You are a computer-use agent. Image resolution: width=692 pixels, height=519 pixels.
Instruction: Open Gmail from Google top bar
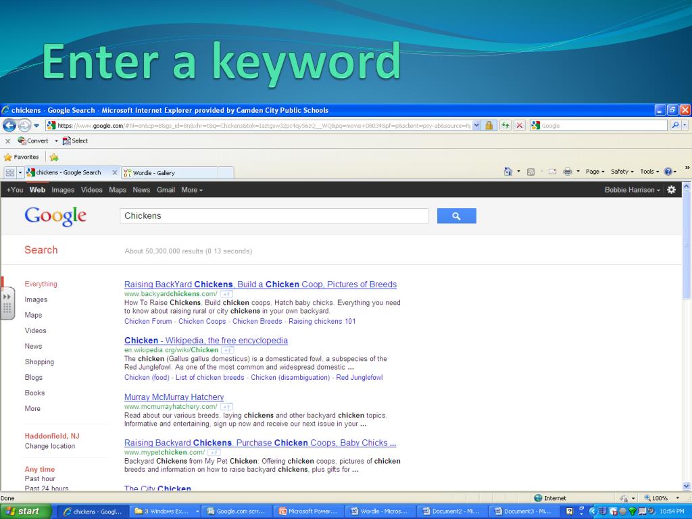(166, 190)
